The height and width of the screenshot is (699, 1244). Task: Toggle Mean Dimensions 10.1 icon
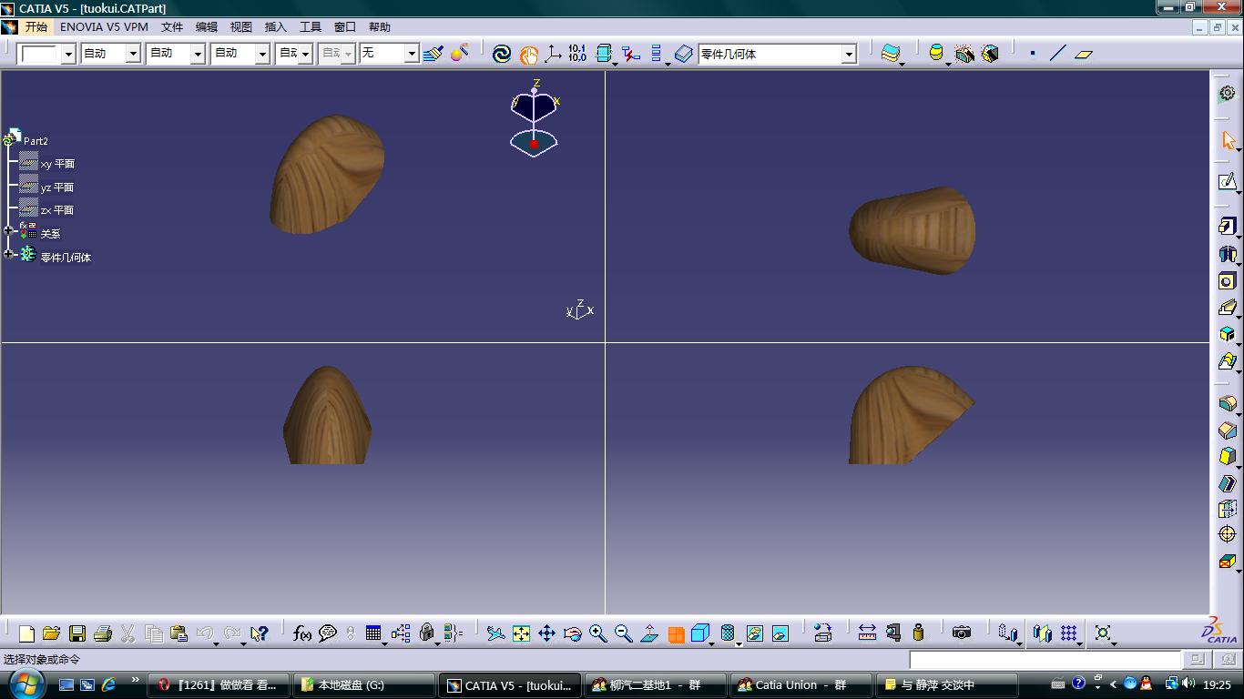click(x=577, y=54)
